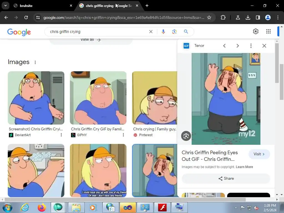Image resolution: width=284 pixels, height=213 pixels.
Task: Go back to the previous page
Action: coord(6,17)
